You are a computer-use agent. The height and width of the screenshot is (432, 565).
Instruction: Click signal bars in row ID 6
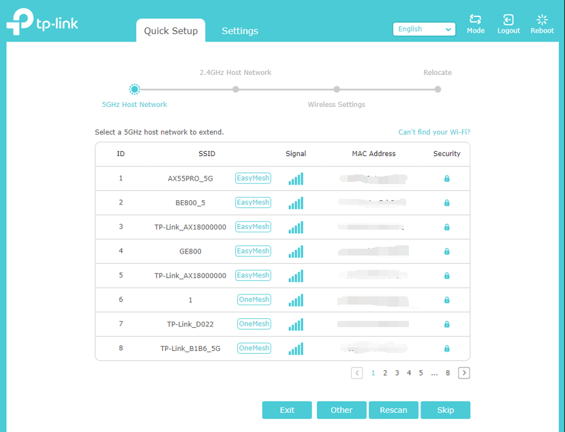click(296, 300)
